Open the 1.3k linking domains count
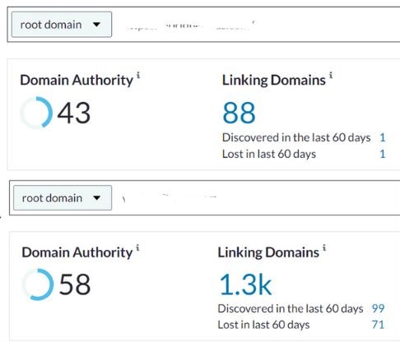This screenshot has height=342, width=400. pos(246,284)
